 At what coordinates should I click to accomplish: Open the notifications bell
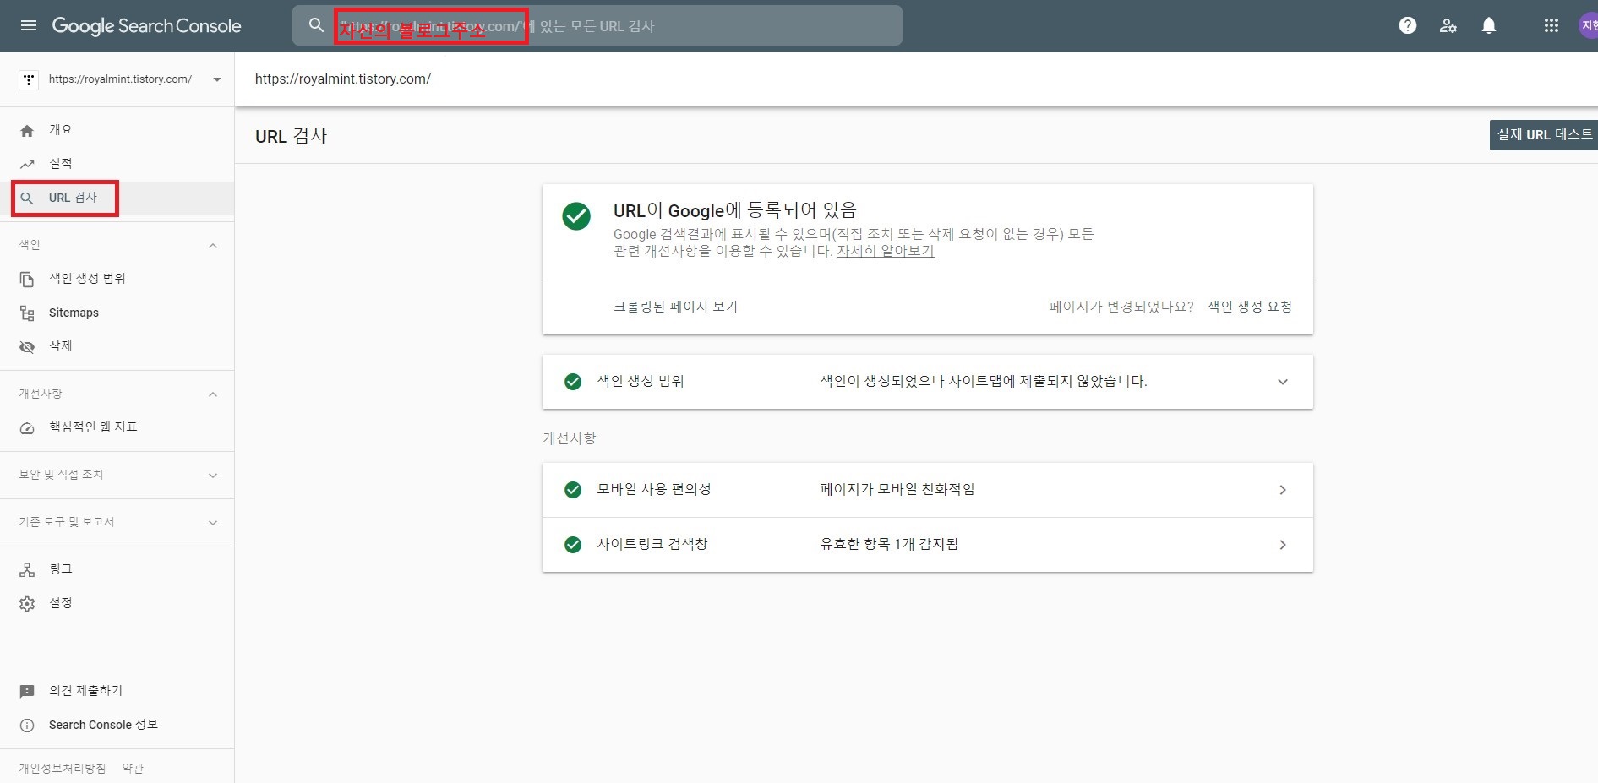click(x=1489, y=25)
